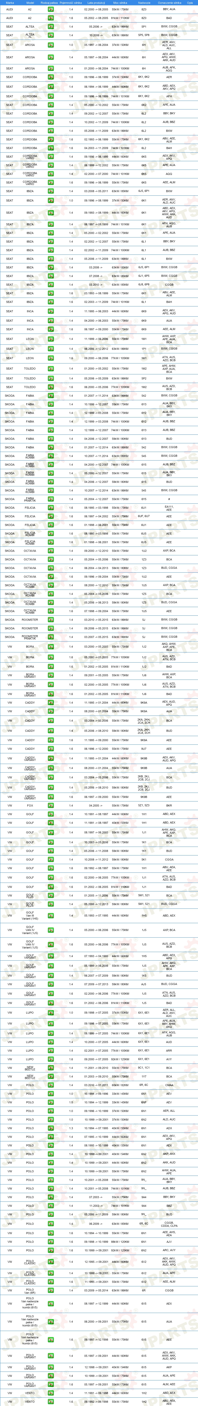198x1406 pixels.
Task: Click the Pojemność silnika column header
Action: [71, 3]
